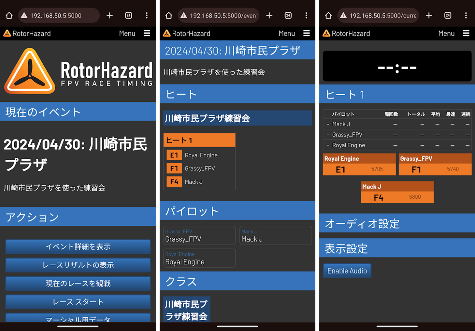475x331 pixels.
Task: Click レースリザルトの表示 button
Action: click(x=78, y=265)
